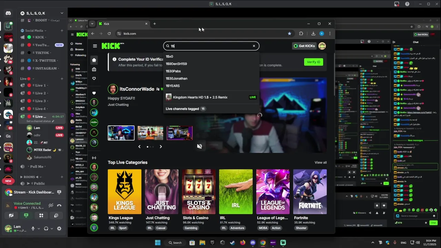Screen dimensions: 441x248
Task: Open Steam from the taskbar
Action: (x=232, y=242)
